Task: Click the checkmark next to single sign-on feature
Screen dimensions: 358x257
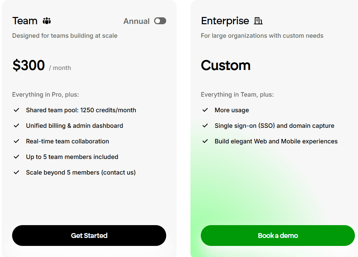Action: tap(205, 125)
